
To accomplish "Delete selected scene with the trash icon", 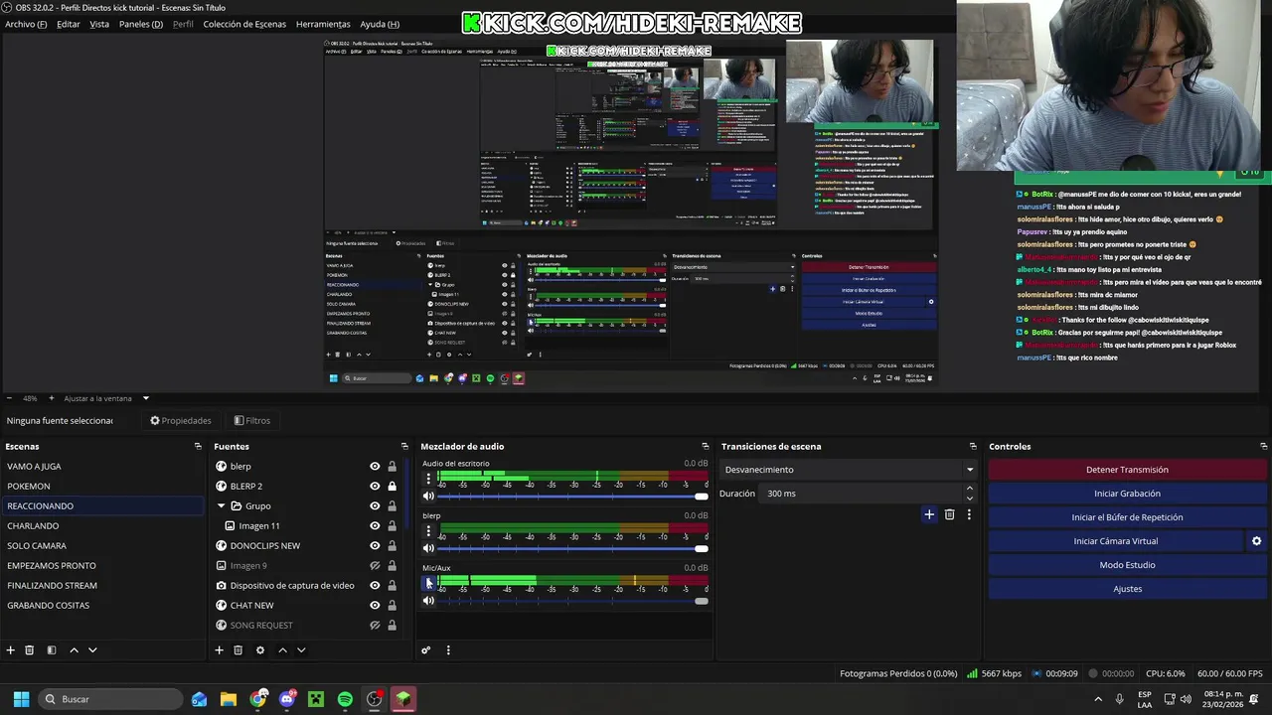I will pyautogui.click(x=30, y=650).
